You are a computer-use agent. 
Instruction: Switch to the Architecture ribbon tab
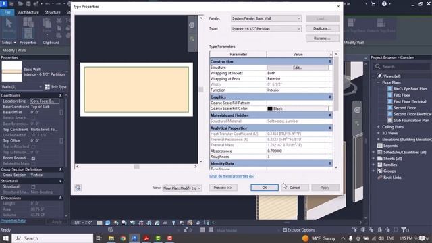28,12
